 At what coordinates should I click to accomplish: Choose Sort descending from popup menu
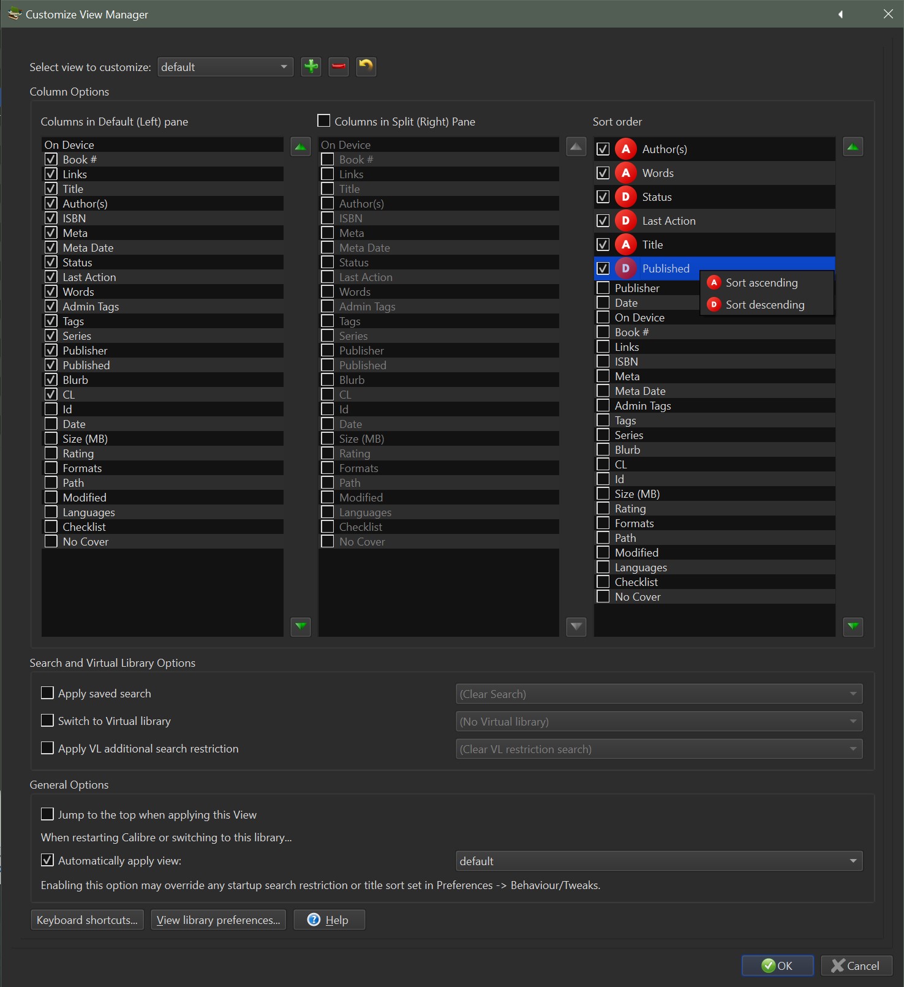tap(767, 305)
